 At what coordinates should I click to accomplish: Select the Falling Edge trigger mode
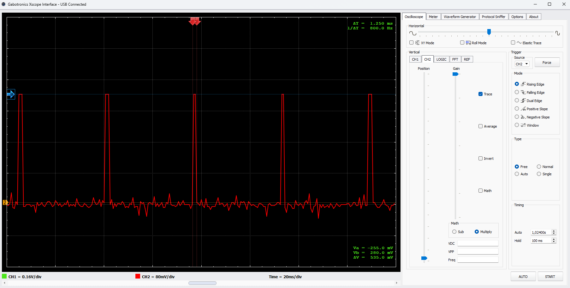(517, 92)
